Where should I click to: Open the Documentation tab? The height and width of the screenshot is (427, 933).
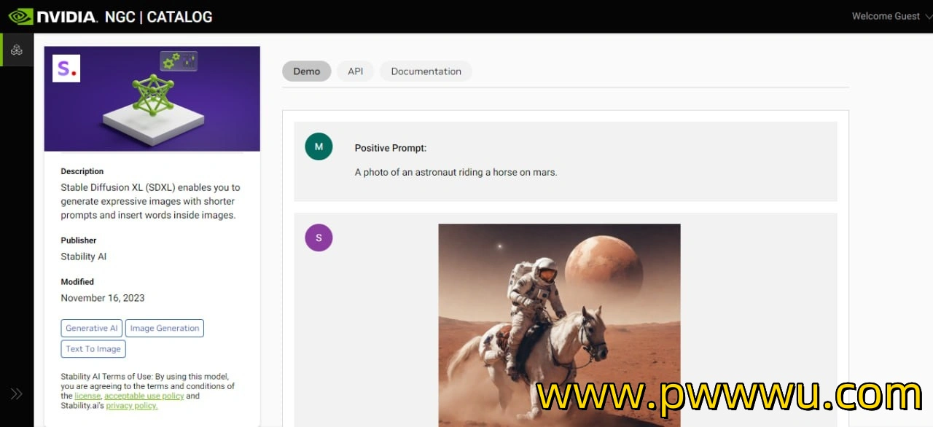(x=426, y=71)
